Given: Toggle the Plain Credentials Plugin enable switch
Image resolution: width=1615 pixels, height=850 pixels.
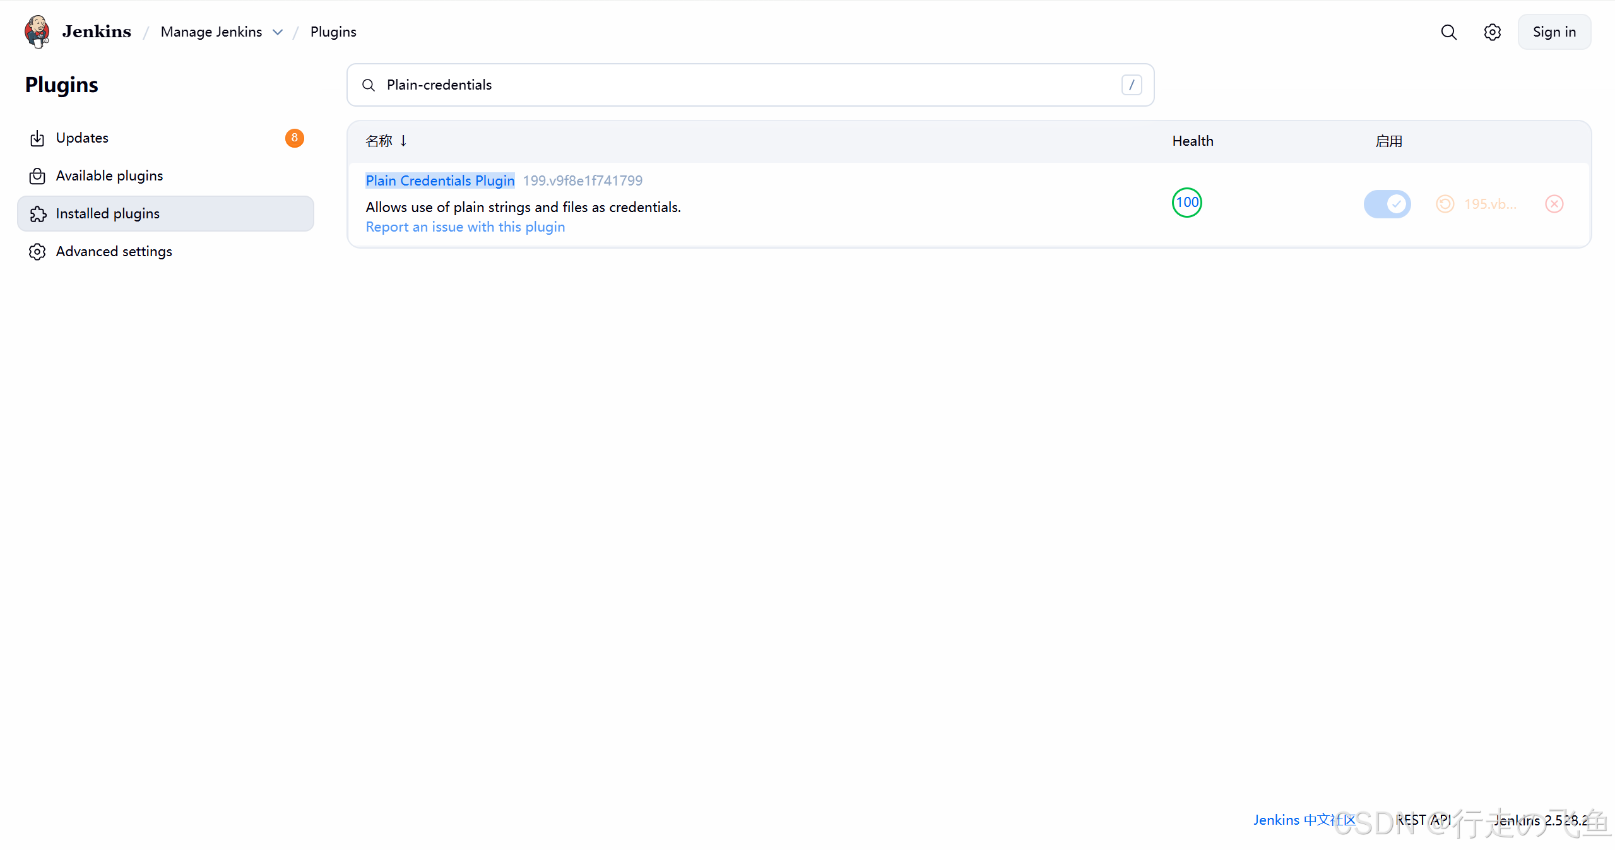Looking at the screenshot, I should coord(1387,204).
